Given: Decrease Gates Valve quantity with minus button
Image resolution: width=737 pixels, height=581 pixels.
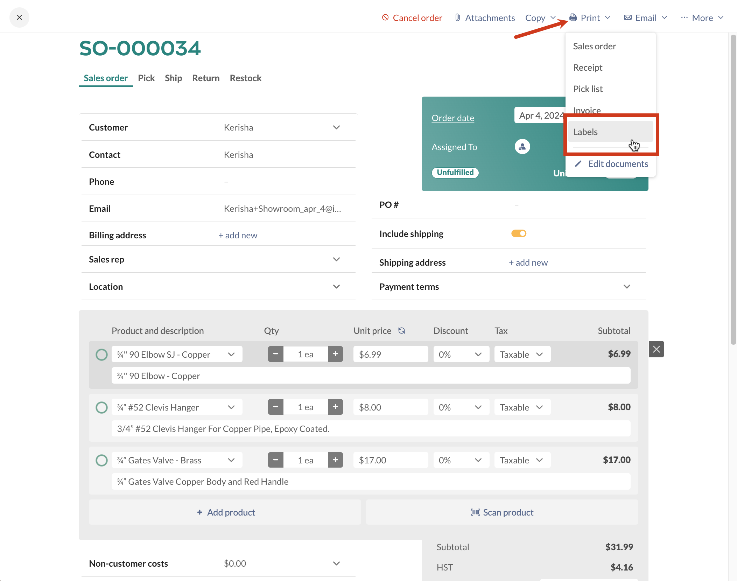Looking at the screenshot, I should click(x=275, y=460).
